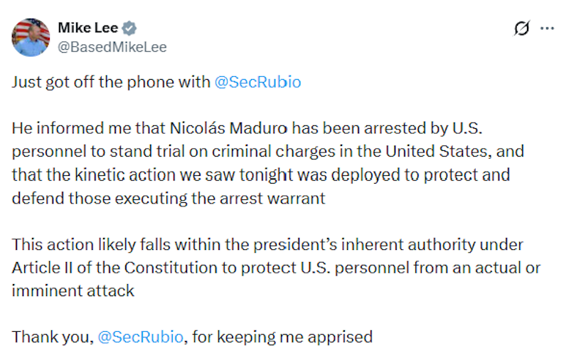Open the three-dot More options menu
The width and height of the screenshot is (569, 356).
547,28
